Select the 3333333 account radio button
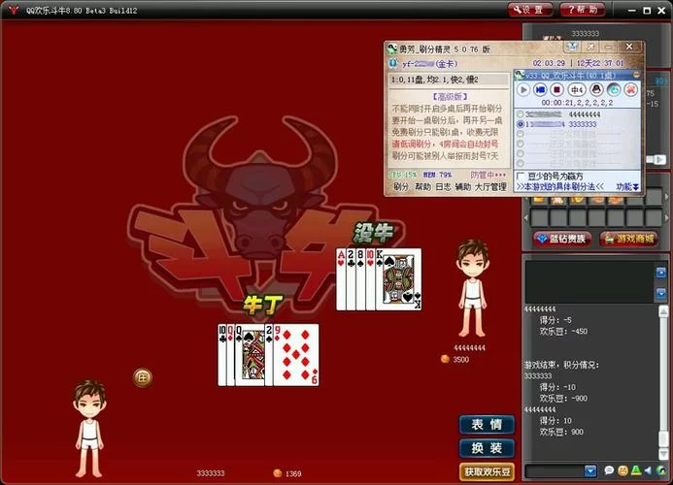This screenshot has height=485, width=673. click(x=521, y=124)
